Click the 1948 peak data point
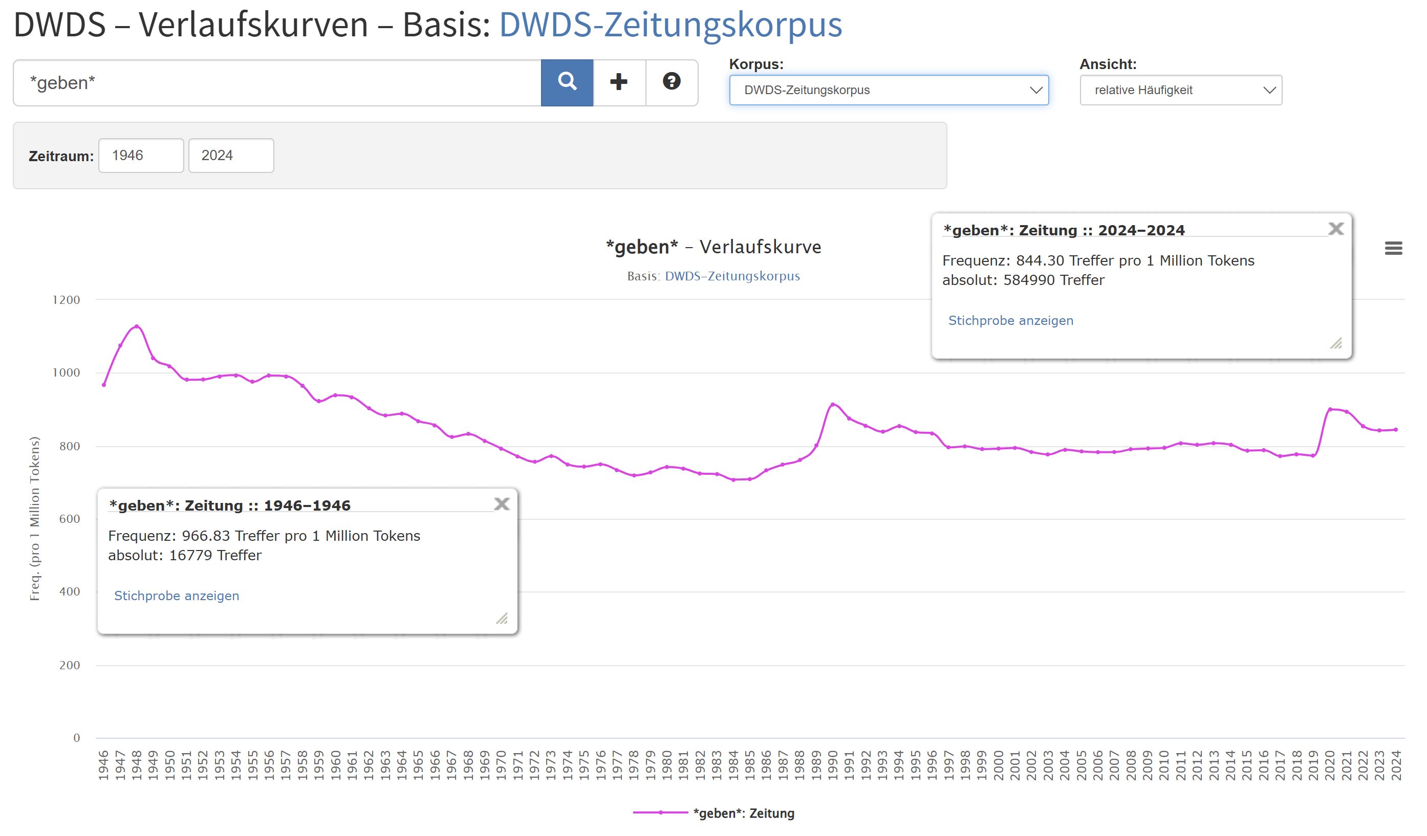 coord(137,326)
